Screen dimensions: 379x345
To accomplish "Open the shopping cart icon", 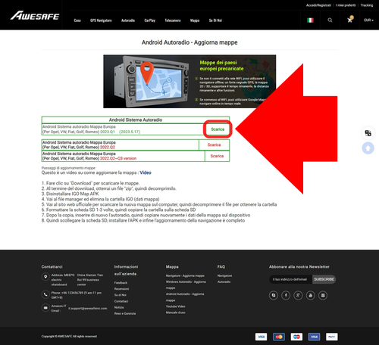I will click(350, 20).
